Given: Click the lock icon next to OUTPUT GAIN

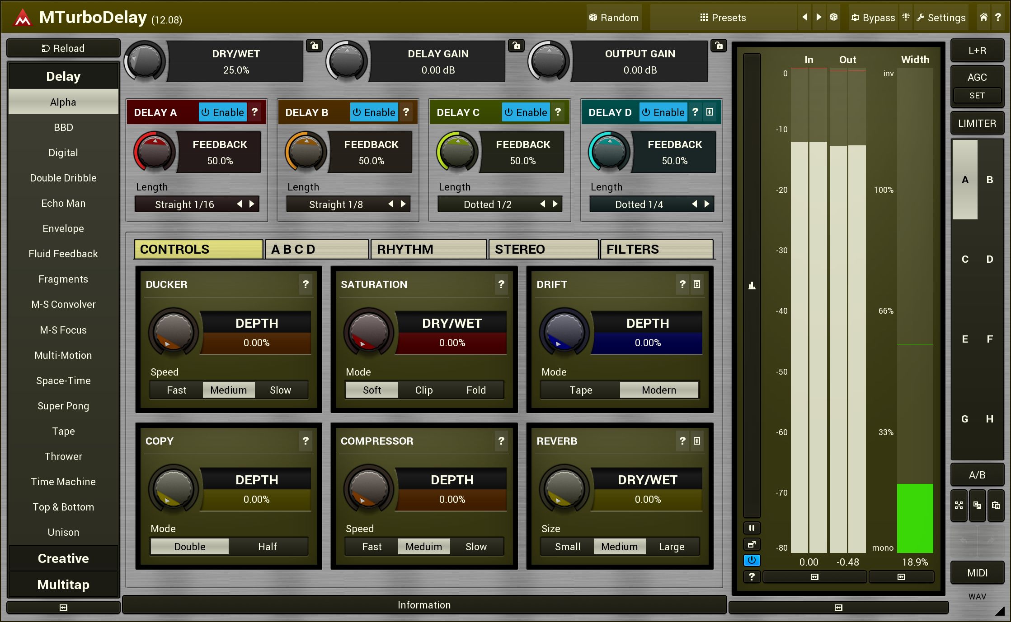Looking at the screenshot, I should click(x=719, y=46).
